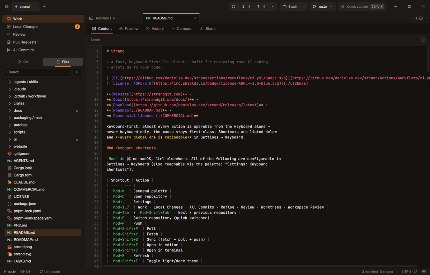
Task: Open the sync options dropdown chevron
Action: coord(273,7)
